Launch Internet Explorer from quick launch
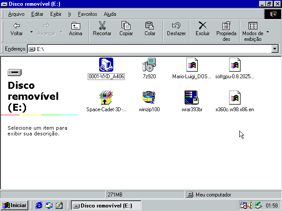Viewport: 282px width, 211px height. tap(39, 205)
